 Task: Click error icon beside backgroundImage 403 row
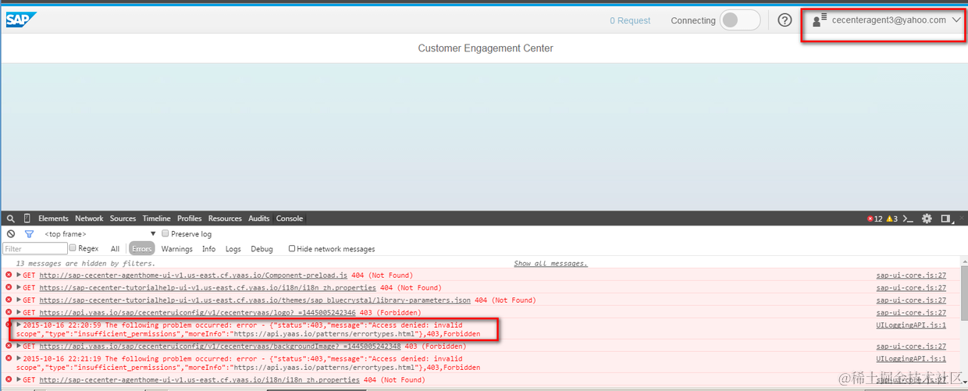tap(9, 346)
